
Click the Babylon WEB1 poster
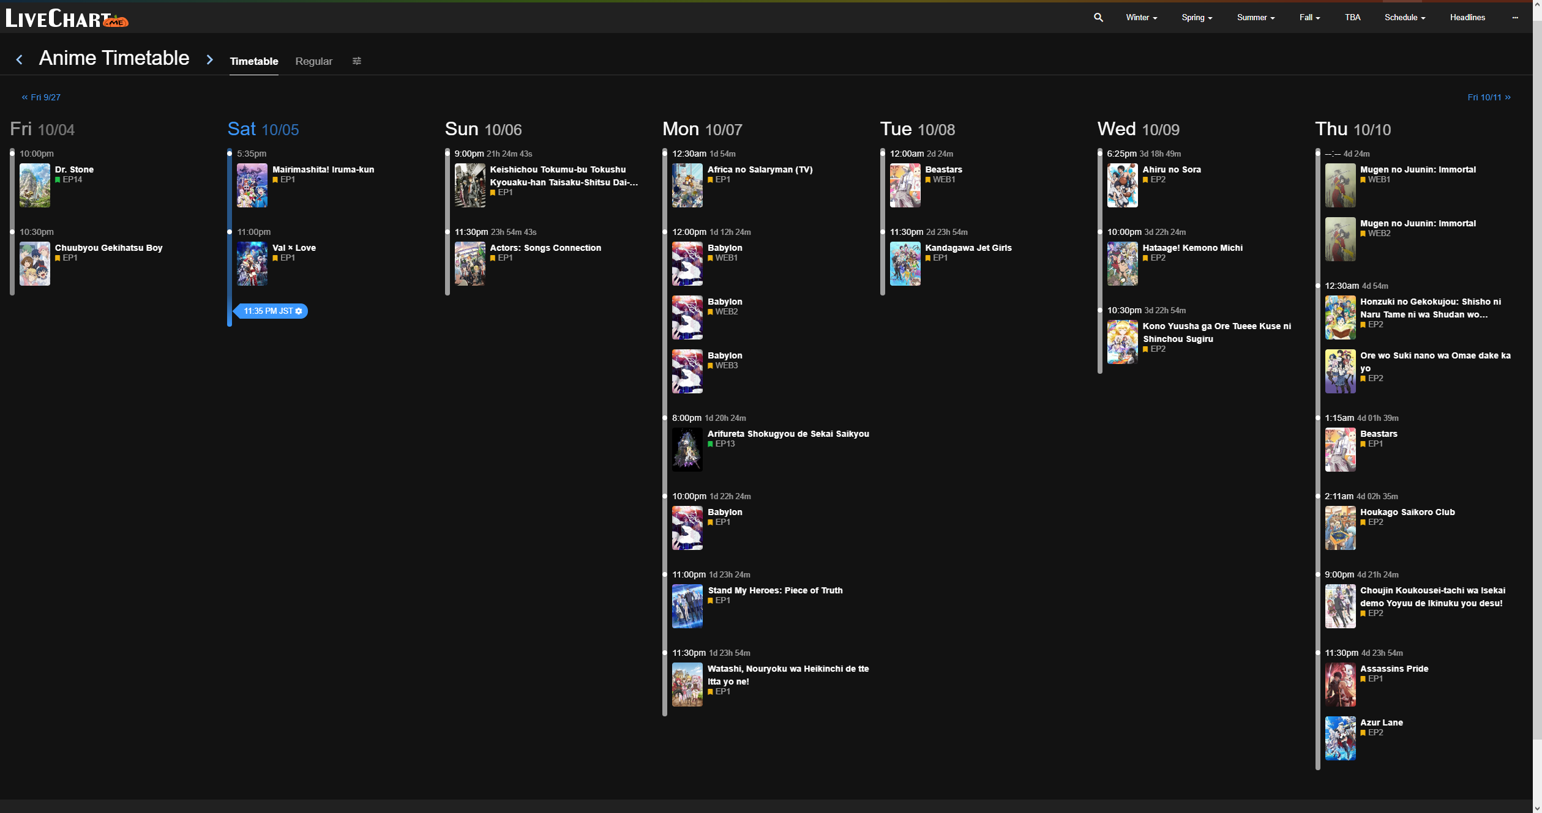(x=687, y=264)
